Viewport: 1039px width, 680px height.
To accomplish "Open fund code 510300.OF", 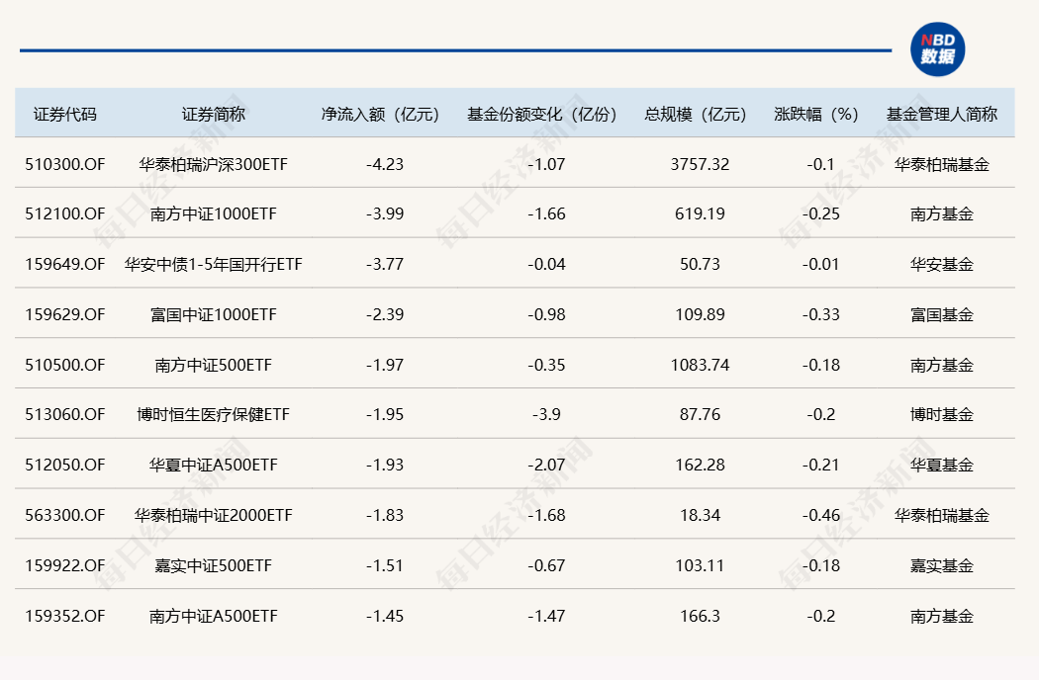I will (x=65, y=164).
